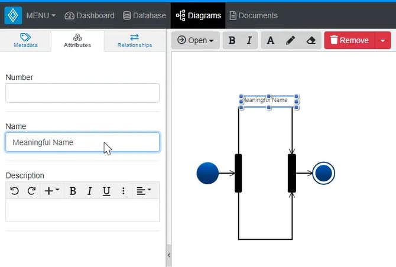Toggle italic in diagram toolbar
Screen dimensions: 396x267
(x=249, y=40)
